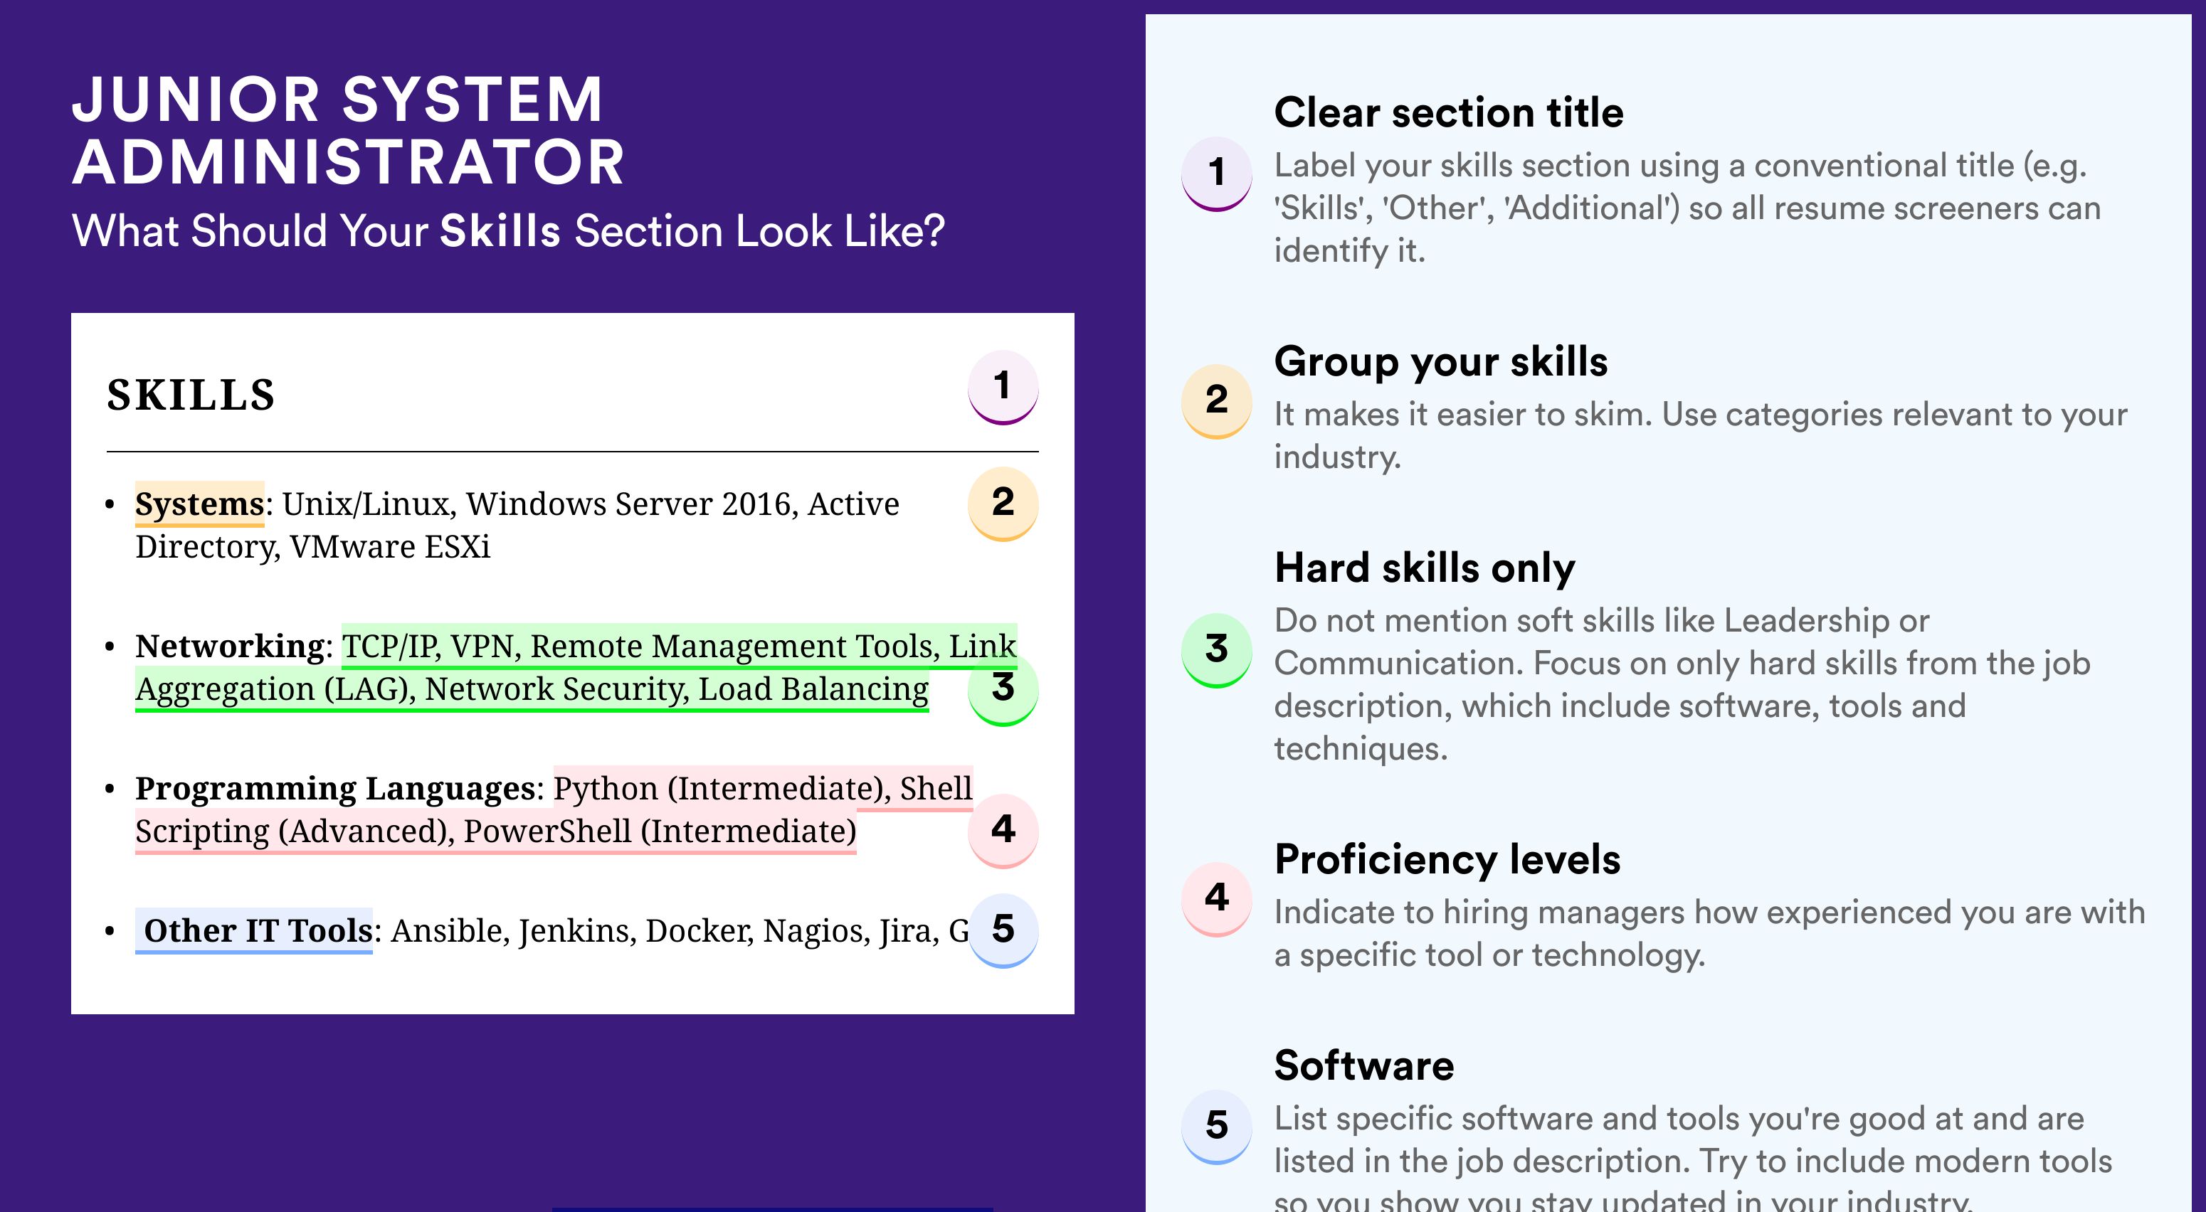Click 'Scripting (Advanced), PowerShell (Intermediate)' line

[x=496, y=831]
